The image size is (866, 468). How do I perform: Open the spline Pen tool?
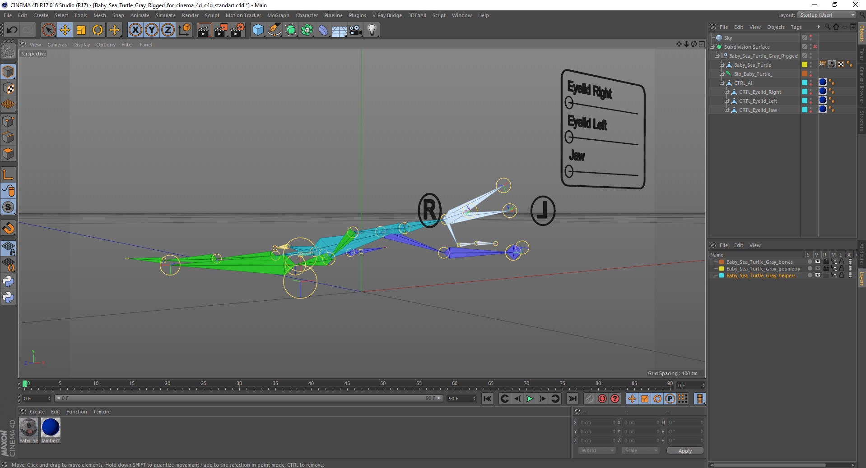coord(274,30)
